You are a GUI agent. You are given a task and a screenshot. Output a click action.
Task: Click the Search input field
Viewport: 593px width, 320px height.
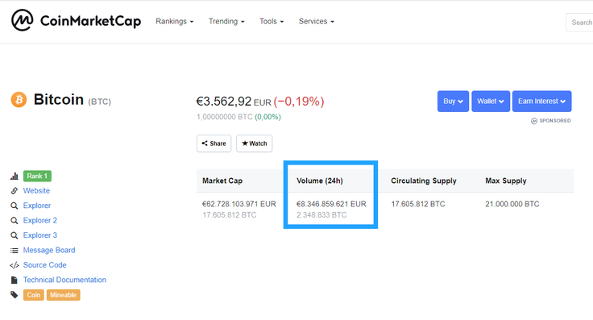[x=579, y=23]
